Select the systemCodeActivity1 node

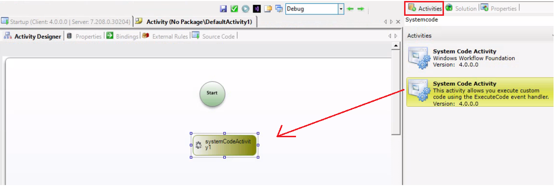[x=225, y=145]
